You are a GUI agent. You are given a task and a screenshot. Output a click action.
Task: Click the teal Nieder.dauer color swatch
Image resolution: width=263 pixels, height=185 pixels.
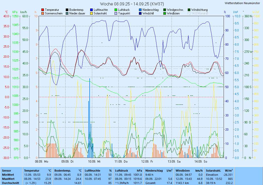(x=67, y=13)
